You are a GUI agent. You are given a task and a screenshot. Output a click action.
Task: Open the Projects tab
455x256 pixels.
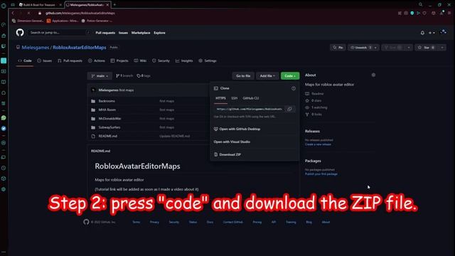coord(119,60)
